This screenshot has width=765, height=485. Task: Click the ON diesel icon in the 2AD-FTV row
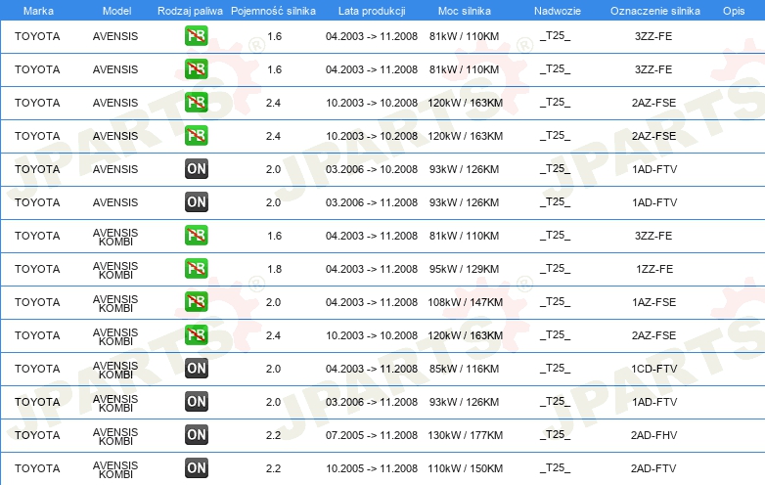click(196, 468)
